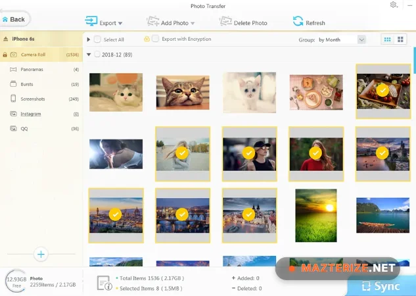
Task: Click the Export toolbar icon
Action: (91, 21)
